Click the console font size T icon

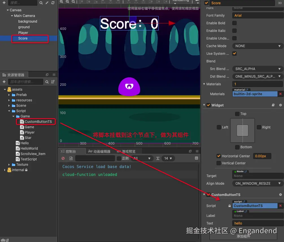[x=158, y=158]
